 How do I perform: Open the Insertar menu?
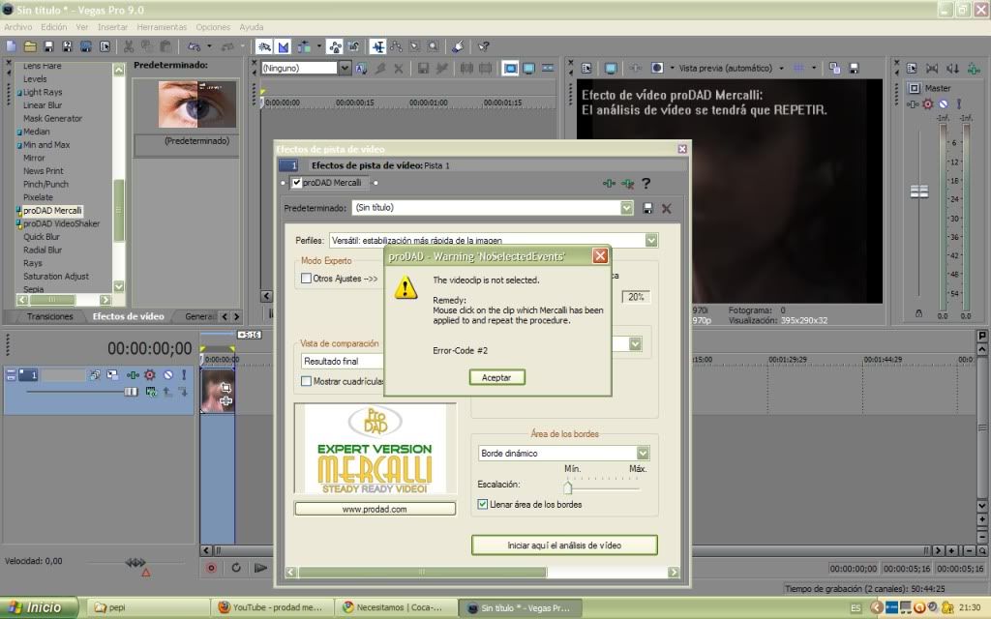coord(112,27)
